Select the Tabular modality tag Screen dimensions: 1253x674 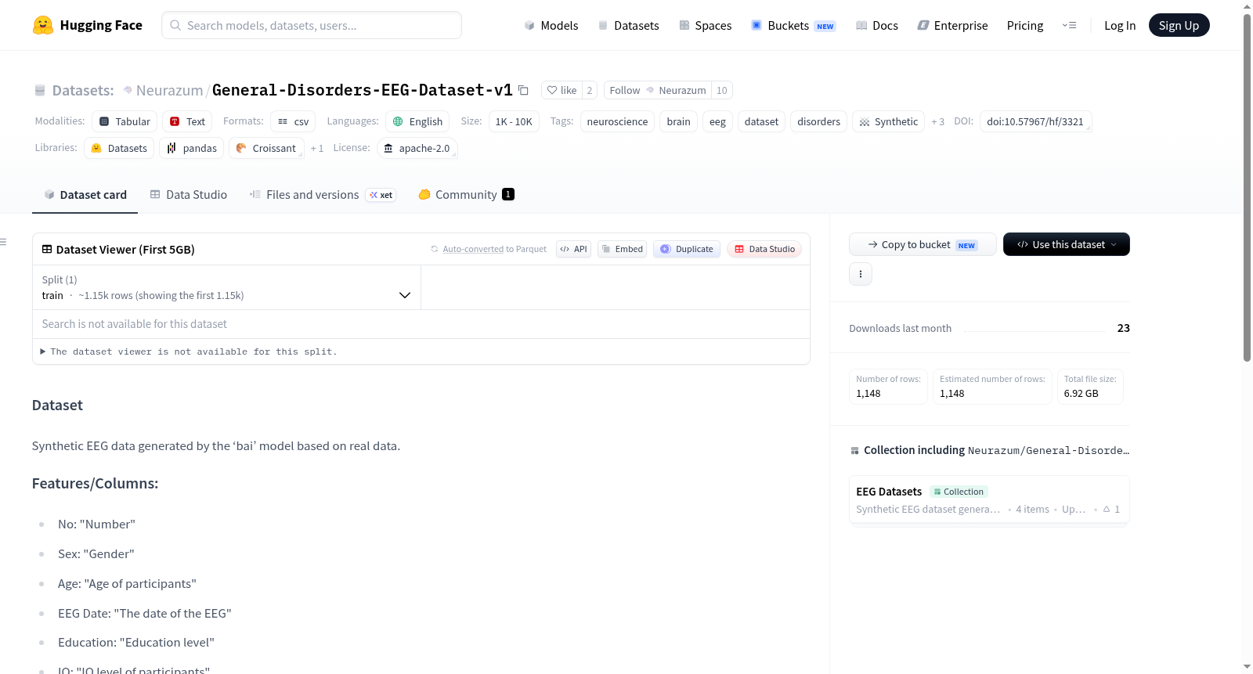tap(125, 121)
